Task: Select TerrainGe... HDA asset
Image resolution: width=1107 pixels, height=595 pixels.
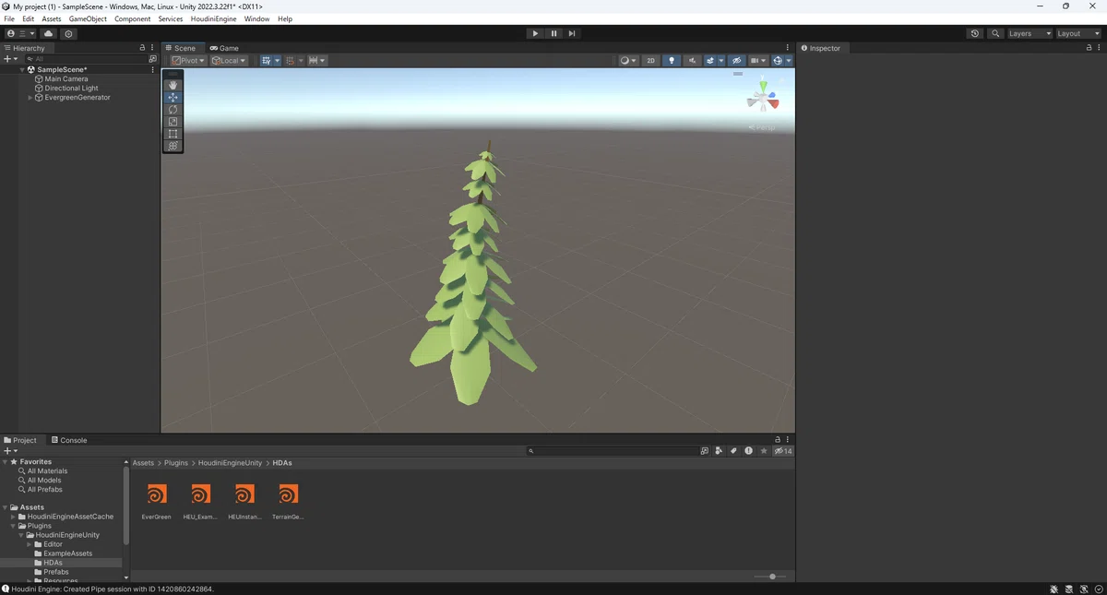Action: pyautogui.click(x=288, y=502)
